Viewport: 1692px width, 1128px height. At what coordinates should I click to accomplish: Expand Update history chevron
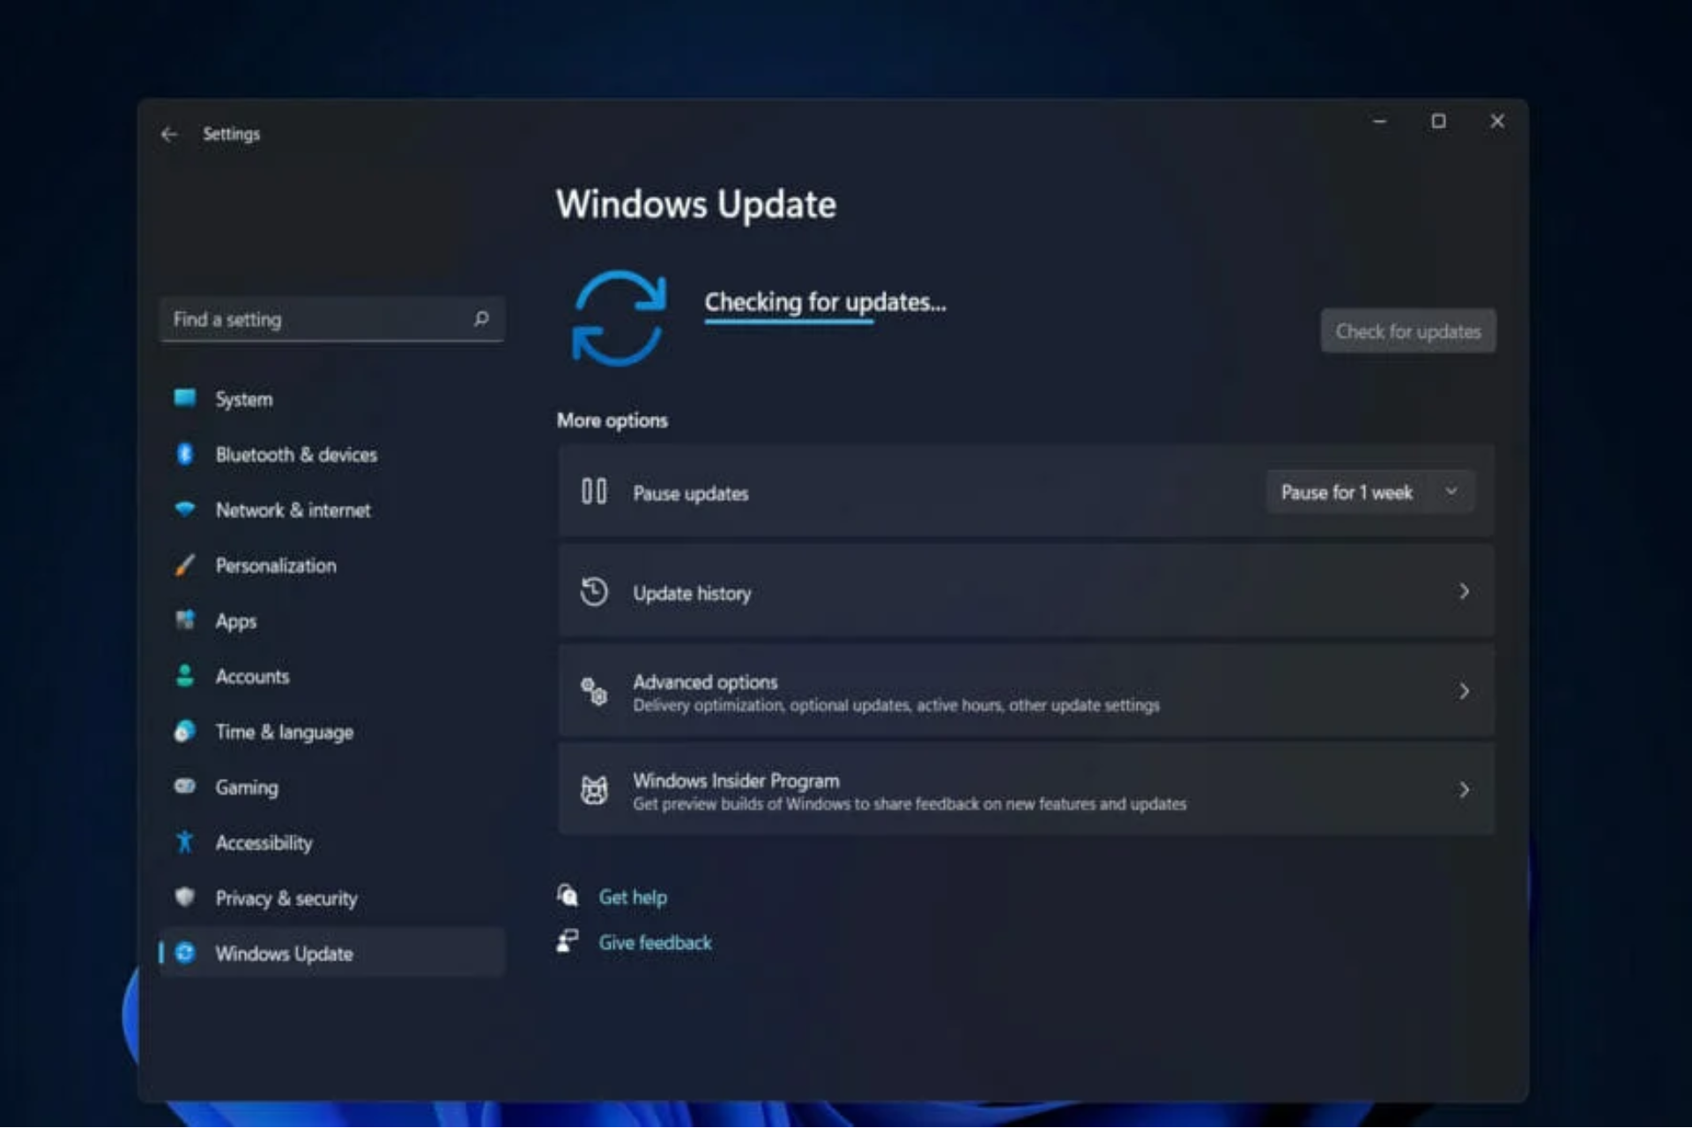(1464, 591)
